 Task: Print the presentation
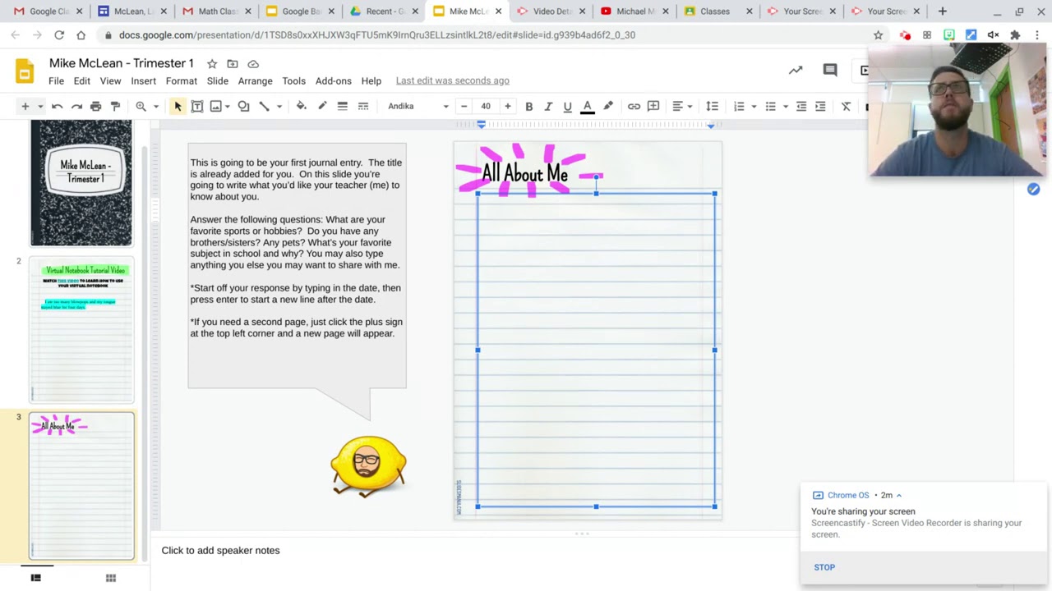(x=95, y=106)
